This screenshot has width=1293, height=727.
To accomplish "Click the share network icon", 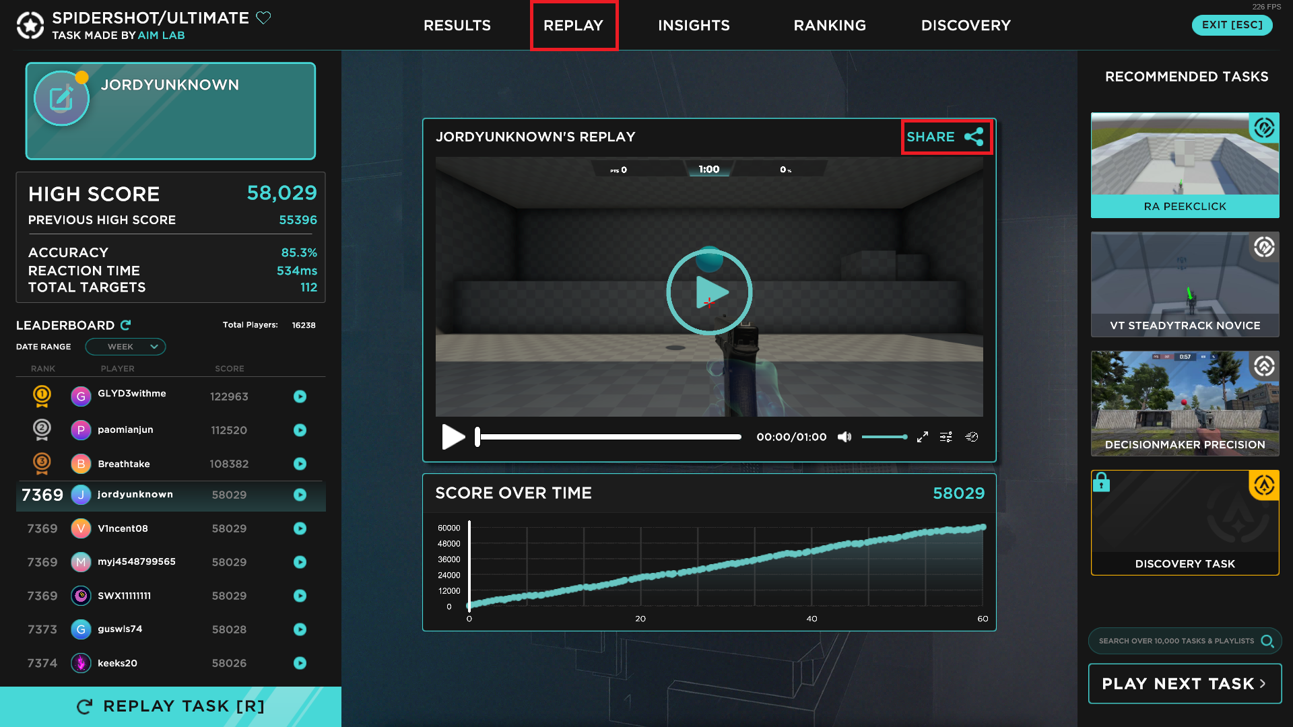I will pyautogui.click(x=974, y=137).
